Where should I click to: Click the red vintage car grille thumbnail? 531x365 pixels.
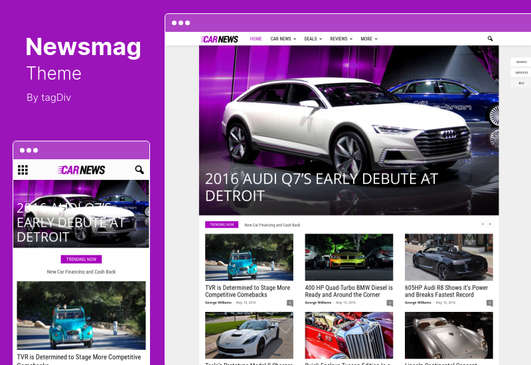tap(349, 335)
